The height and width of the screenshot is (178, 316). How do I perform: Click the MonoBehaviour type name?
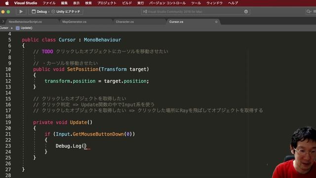pyautogui.click(x=102, y=40)
